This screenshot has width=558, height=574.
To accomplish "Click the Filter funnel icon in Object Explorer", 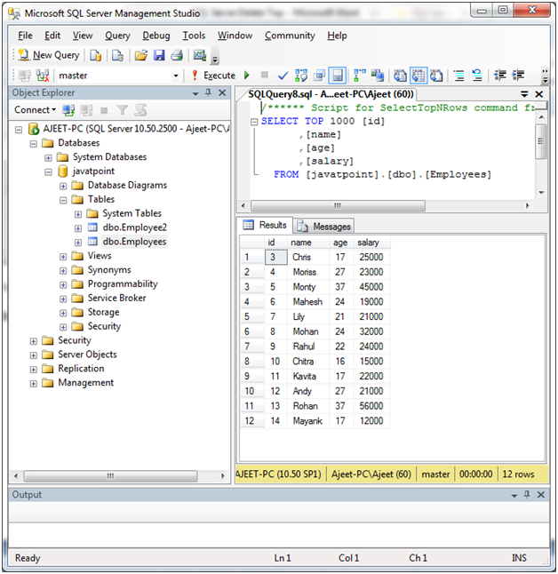I will click(123, 110).
